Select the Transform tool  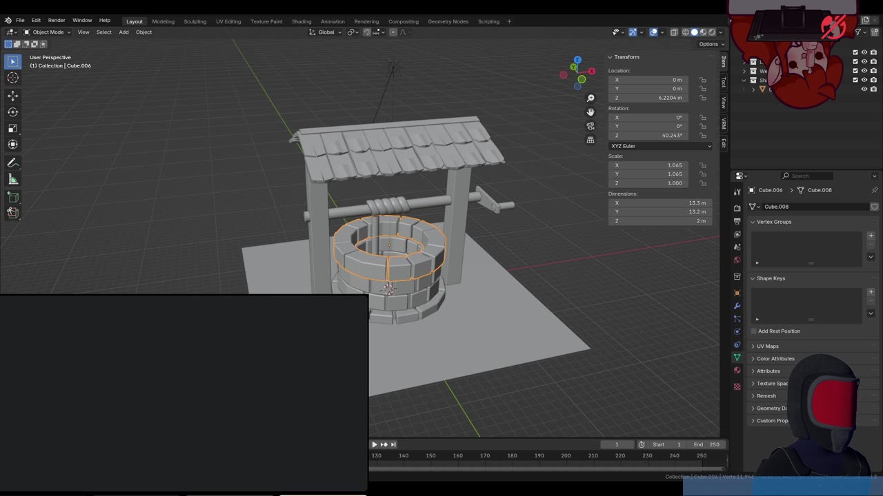pyautogui.click(x=12, y=144)
